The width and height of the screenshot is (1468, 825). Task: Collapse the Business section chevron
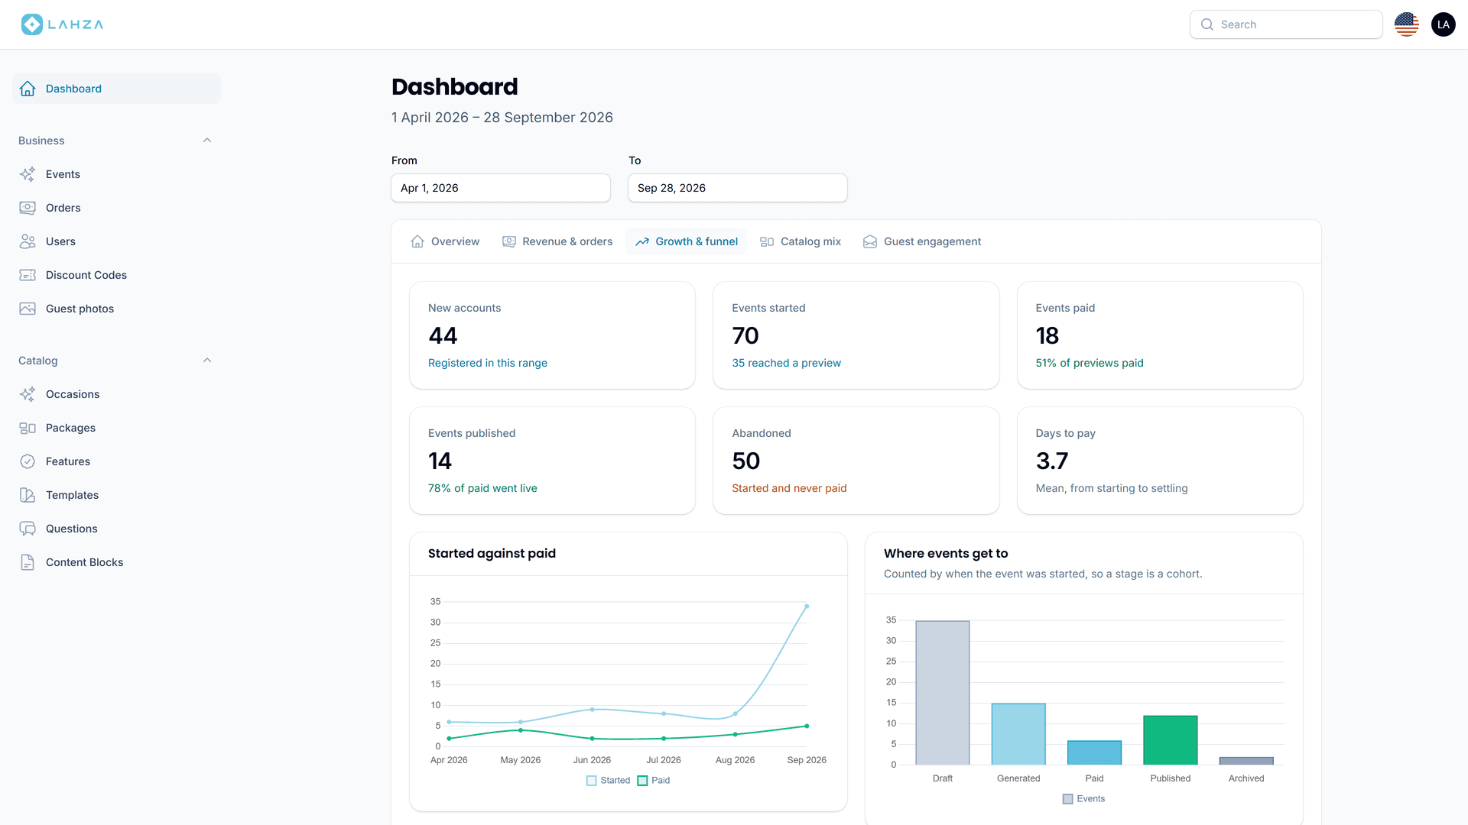(x=207, y=141)
